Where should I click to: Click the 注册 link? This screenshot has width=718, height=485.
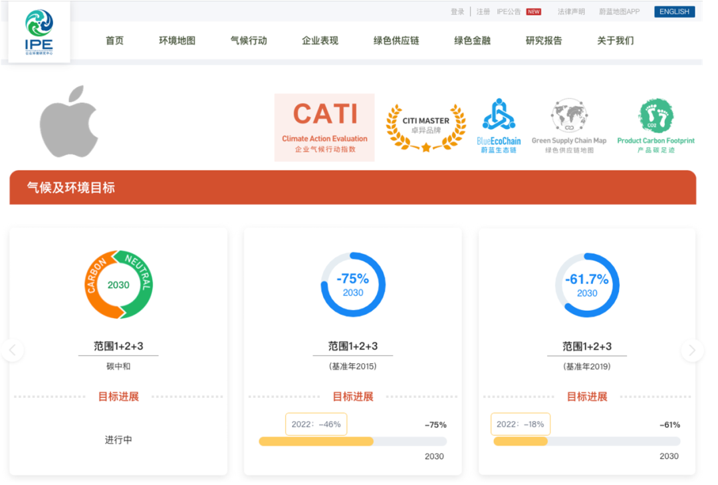483,11
